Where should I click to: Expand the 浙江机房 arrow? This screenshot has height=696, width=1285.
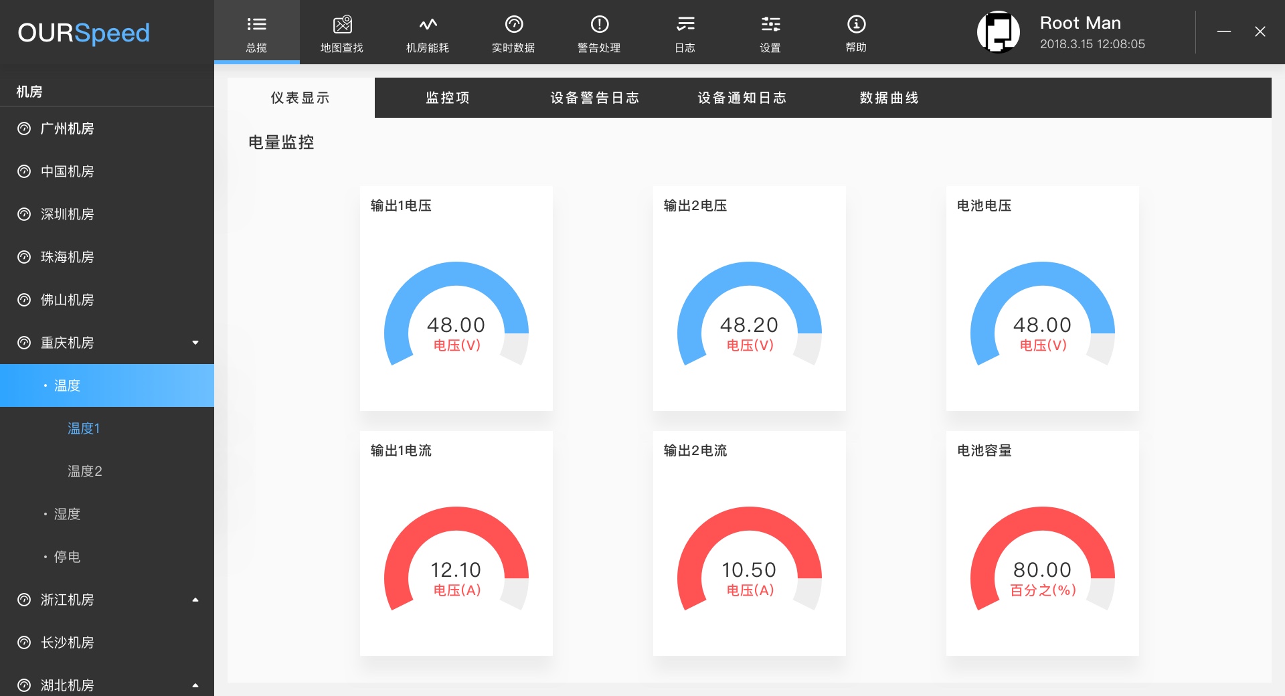click(195, 600)
